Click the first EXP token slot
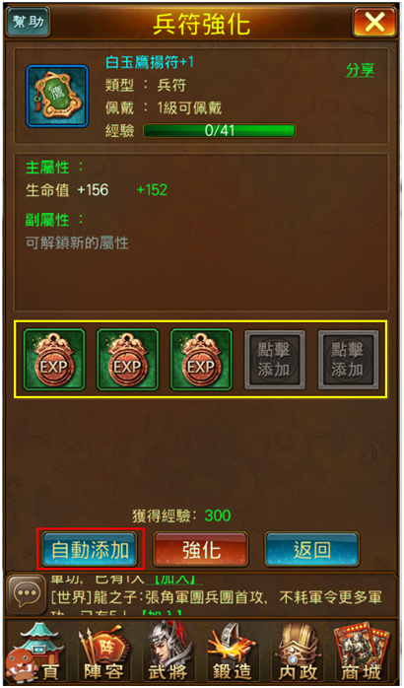The height and width of the screenshot is (688, 404). tap(53, 360)
